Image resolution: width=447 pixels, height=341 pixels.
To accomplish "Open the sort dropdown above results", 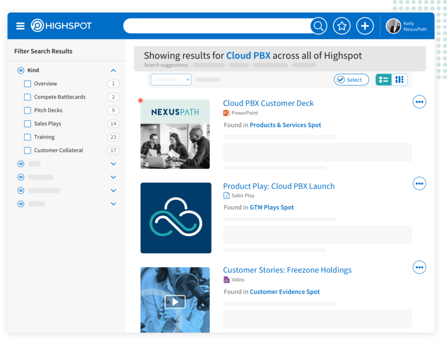I will point(171,79).
